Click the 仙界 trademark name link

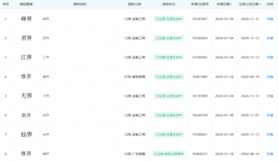(x=46, y=134)
